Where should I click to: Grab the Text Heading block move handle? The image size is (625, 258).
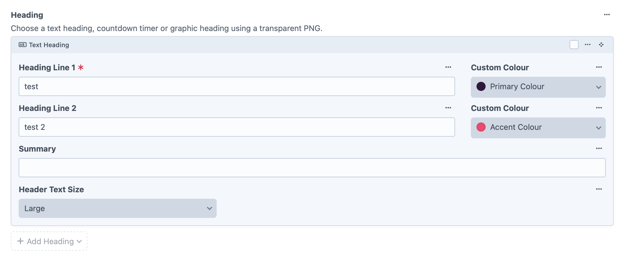[601, 45]
